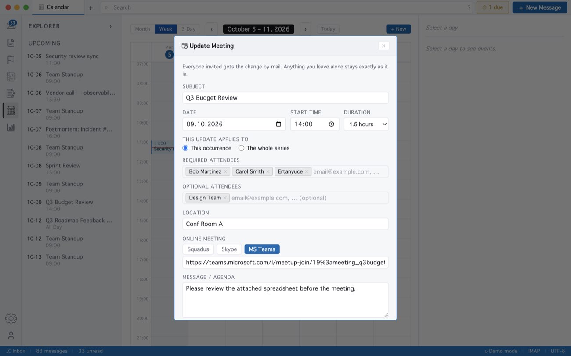The image size is (571, 356).
Task: Click the help question mark icon
Action: (x=469, y=7)
